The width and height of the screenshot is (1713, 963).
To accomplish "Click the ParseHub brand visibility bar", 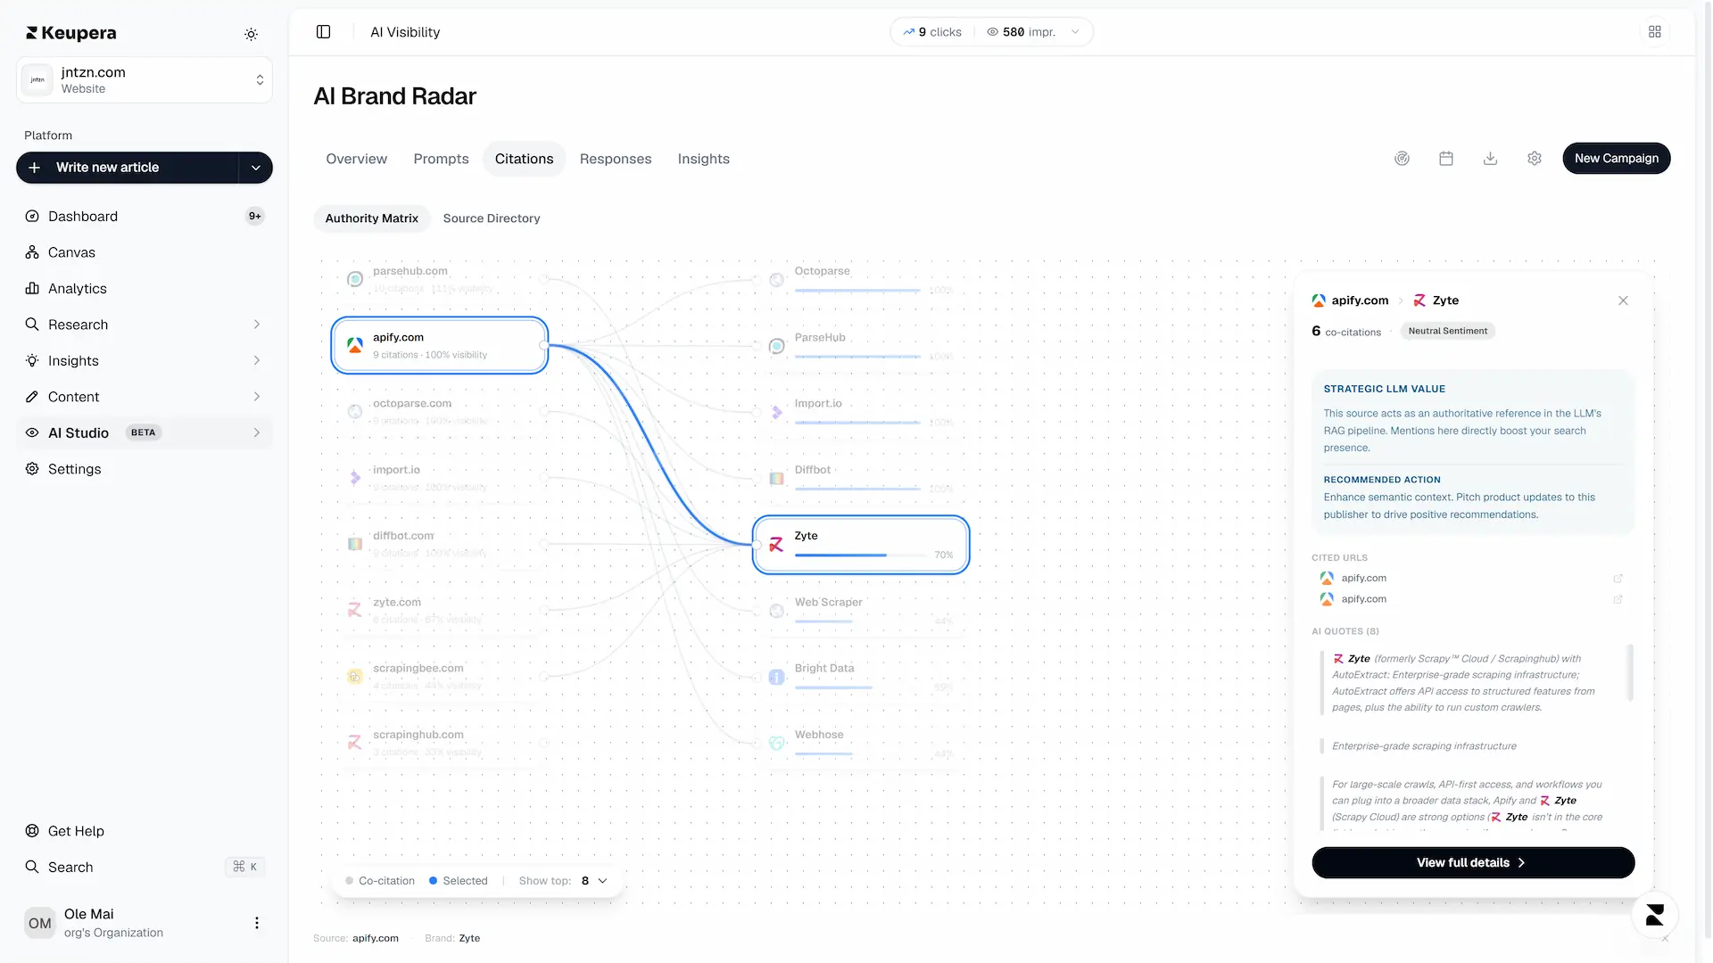I will coord(857,357).
